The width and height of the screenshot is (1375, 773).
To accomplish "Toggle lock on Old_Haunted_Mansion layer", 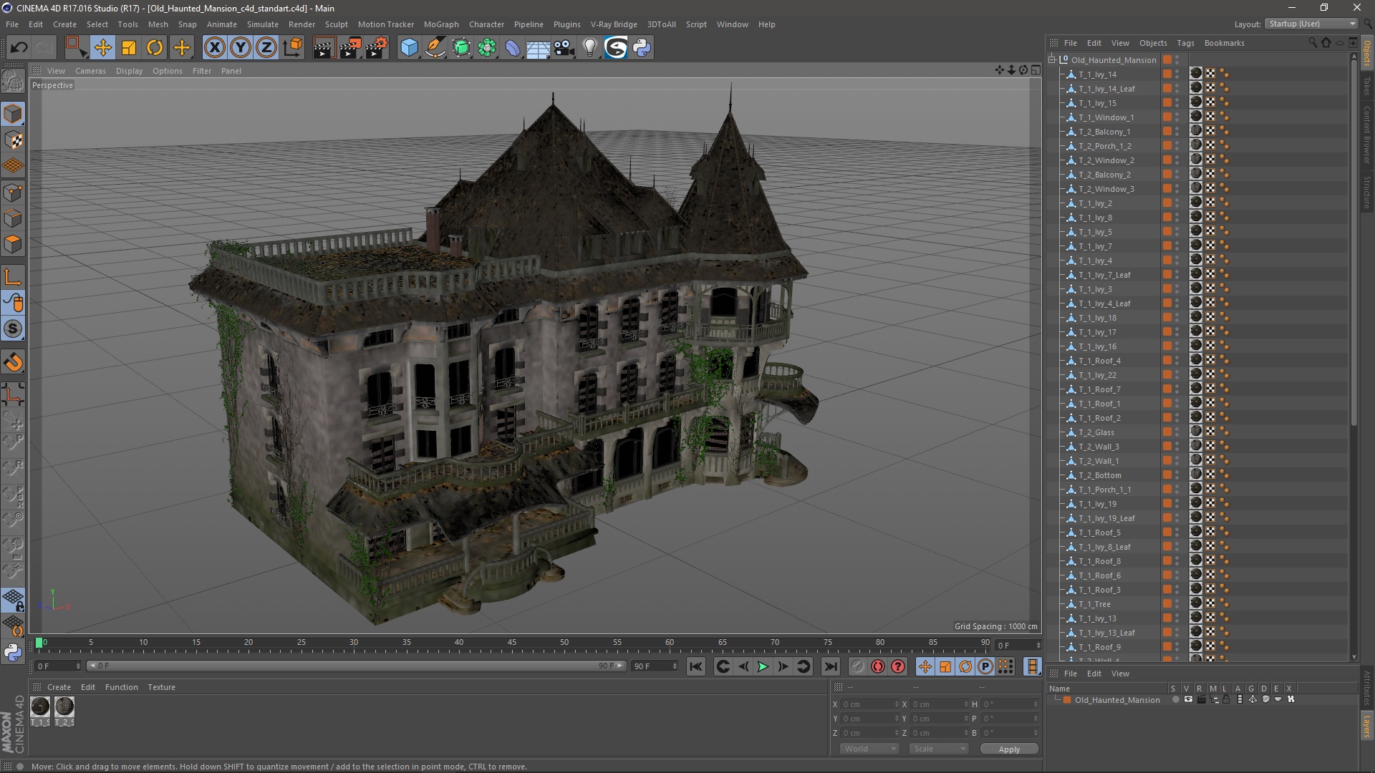I will (1226, 700).
